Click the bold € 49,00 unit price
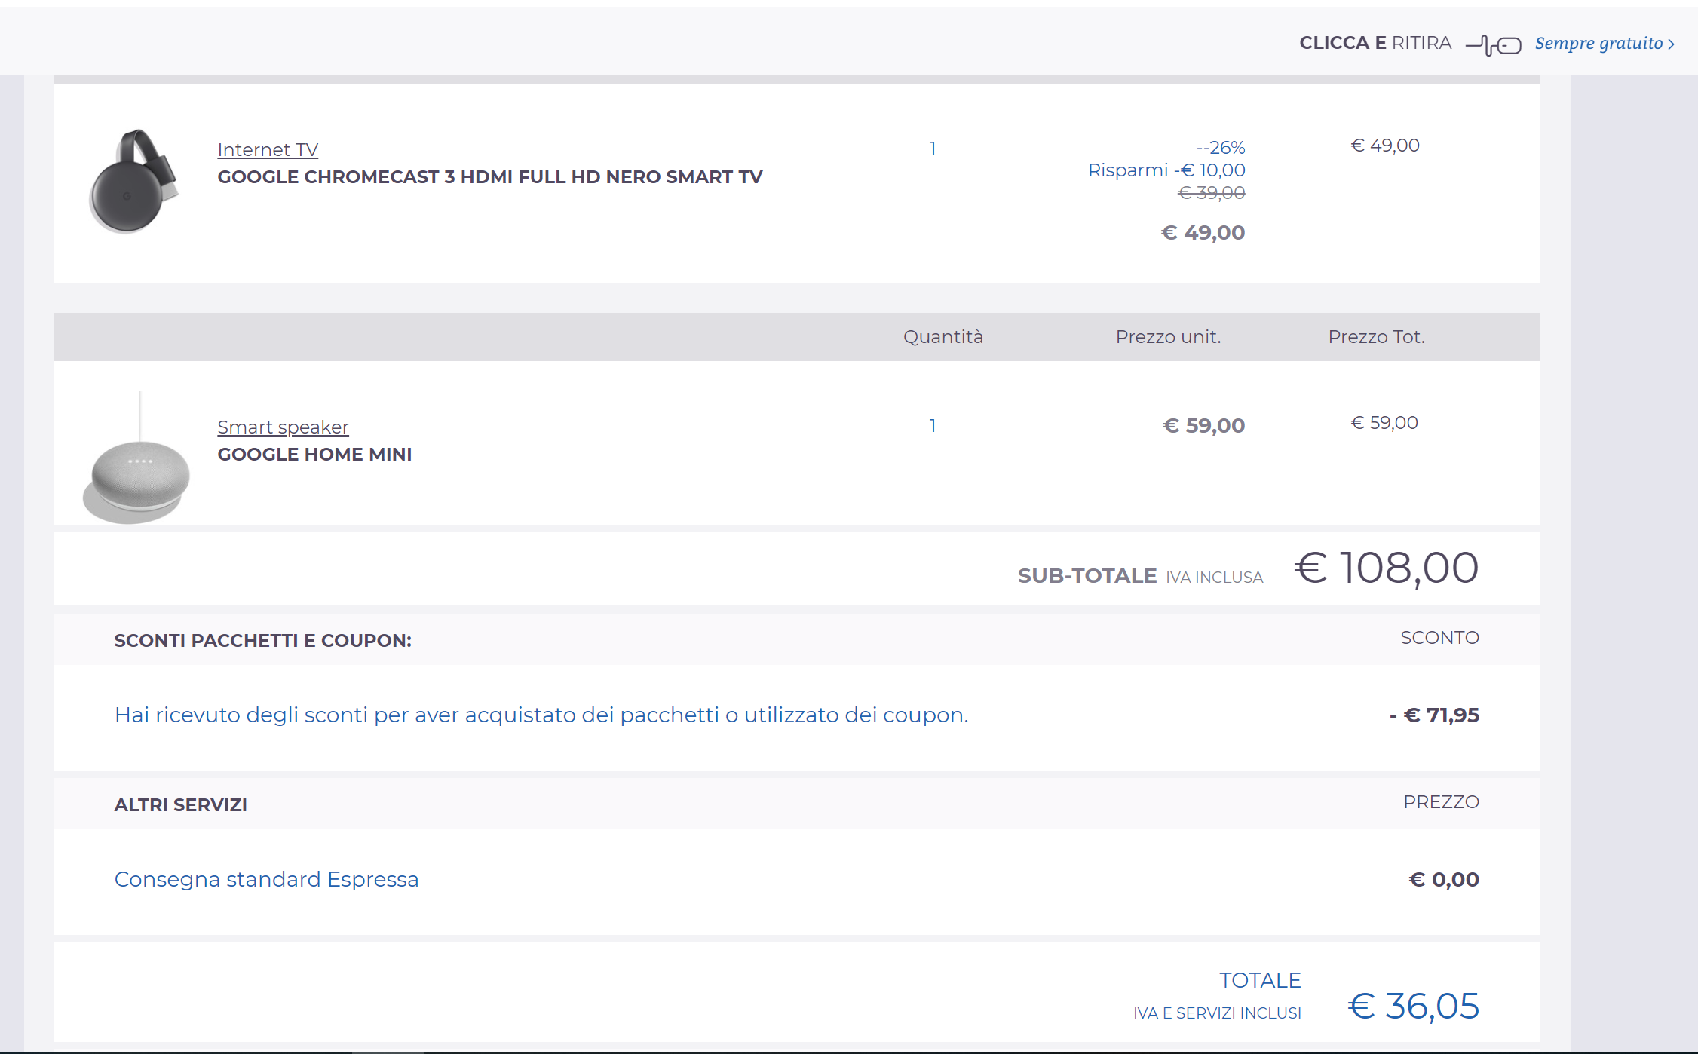The height and width of the screenshot is (1054, 1698). [1203, 233]
